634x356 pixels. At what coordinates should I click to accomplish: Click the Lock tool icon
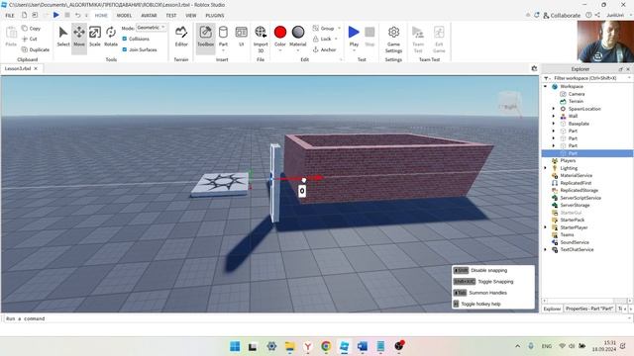click(x=316, y=39)
